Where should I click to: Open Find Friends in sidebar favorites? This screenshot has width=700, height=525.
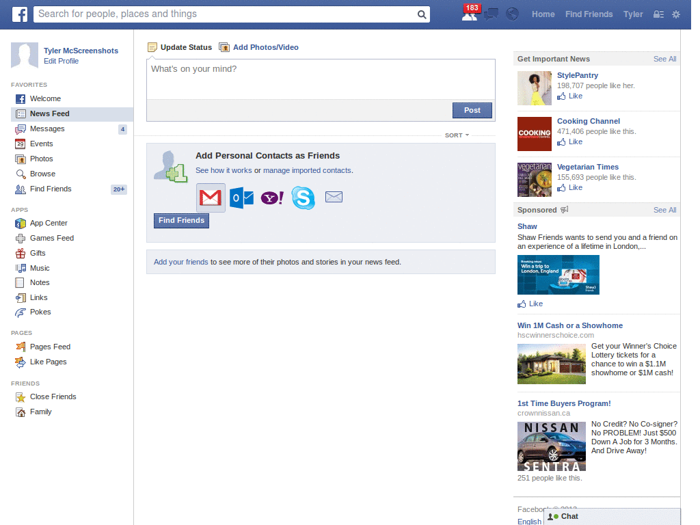[x=51, y=189]
